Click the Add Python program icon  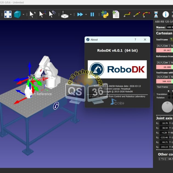[x=105, y=14]
